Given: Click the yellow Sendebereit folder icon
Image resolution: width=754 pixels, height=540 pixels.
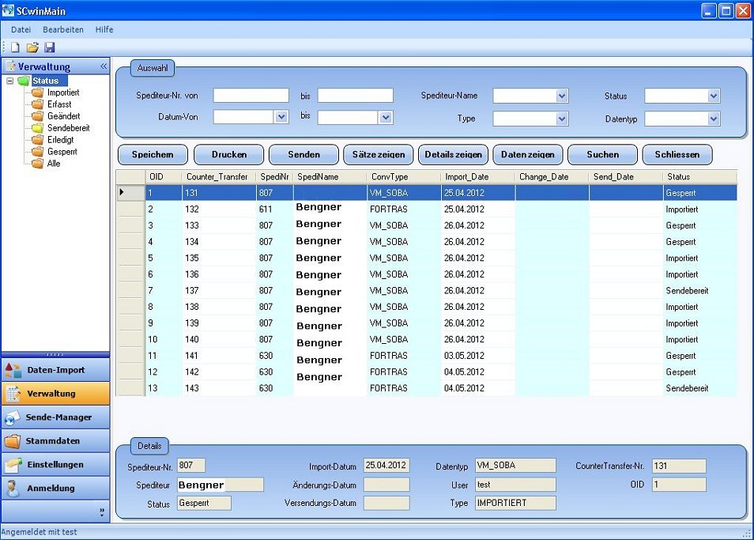Looking at the screenshot, I should click(37, 128).
